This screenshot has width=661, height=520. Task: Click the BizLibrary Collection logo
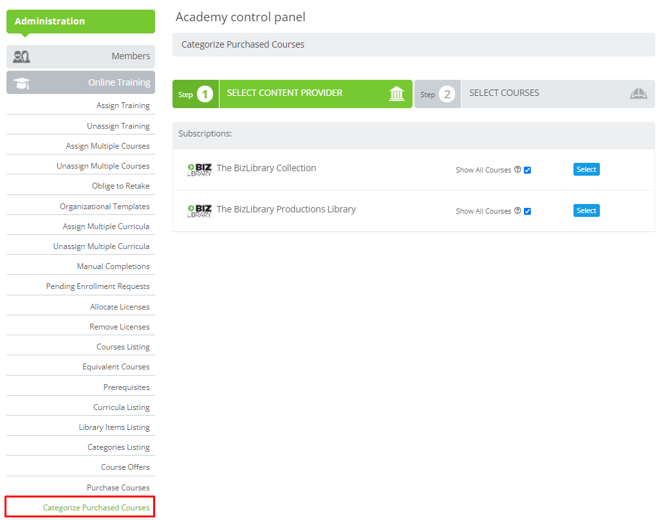(200, 170)
